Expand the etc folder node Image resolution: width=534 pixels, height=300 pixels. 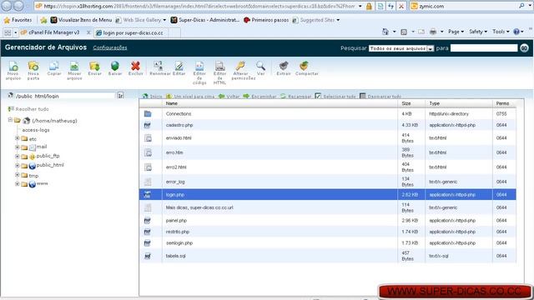coord(17,138)
